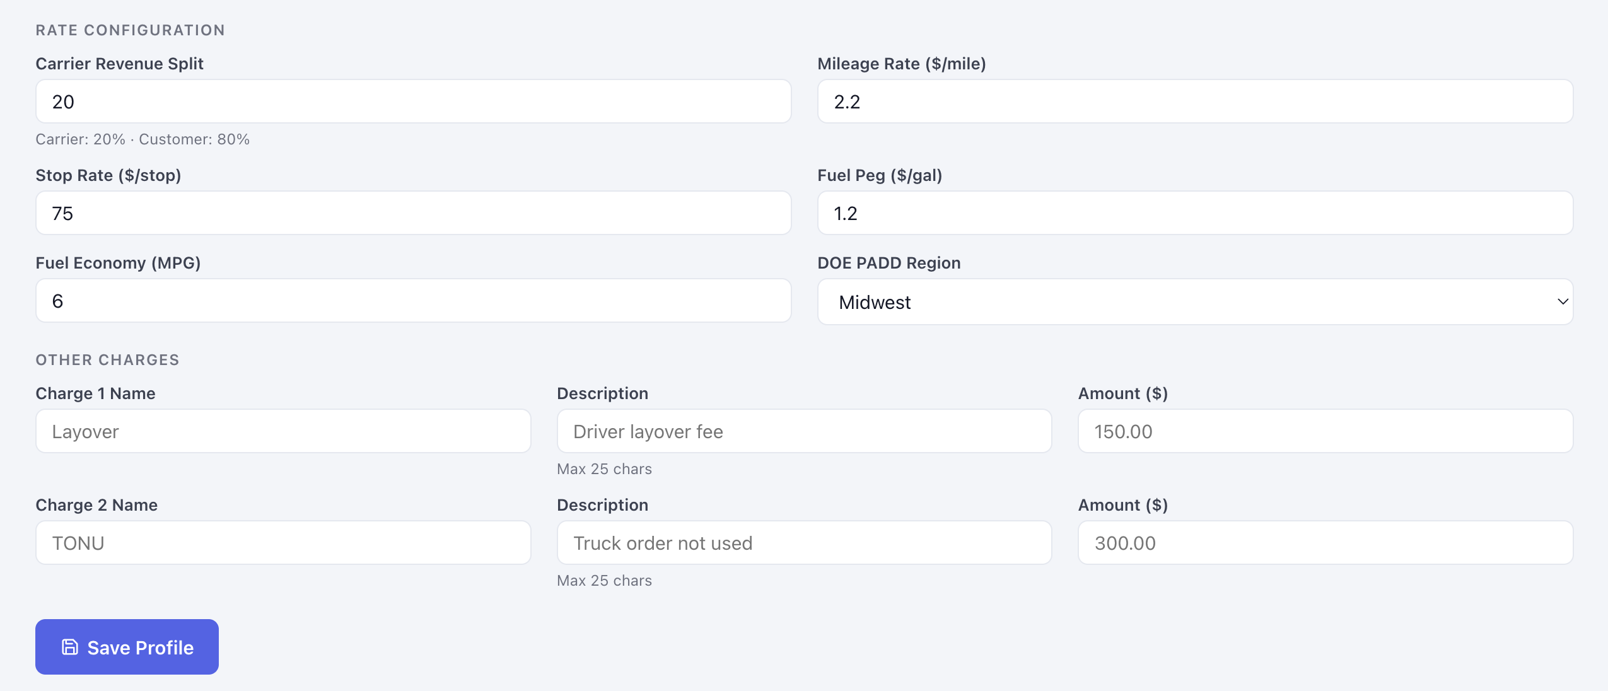Click the Carrier Revenue Split label
The width and height of the screenshot is (1608, 691).
(x=119, y=64)
